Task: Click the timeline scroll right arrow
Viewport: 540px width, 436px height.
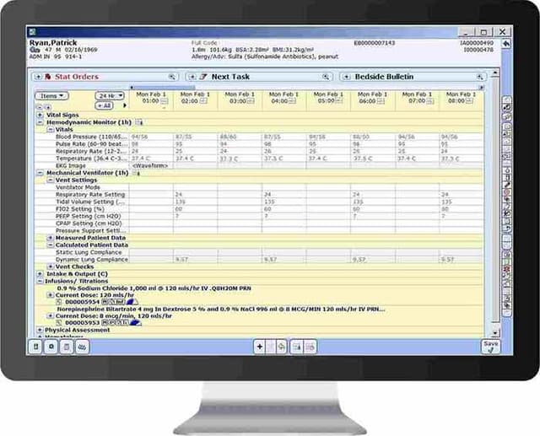Action: pyautogui.click(x=481, y=88)
